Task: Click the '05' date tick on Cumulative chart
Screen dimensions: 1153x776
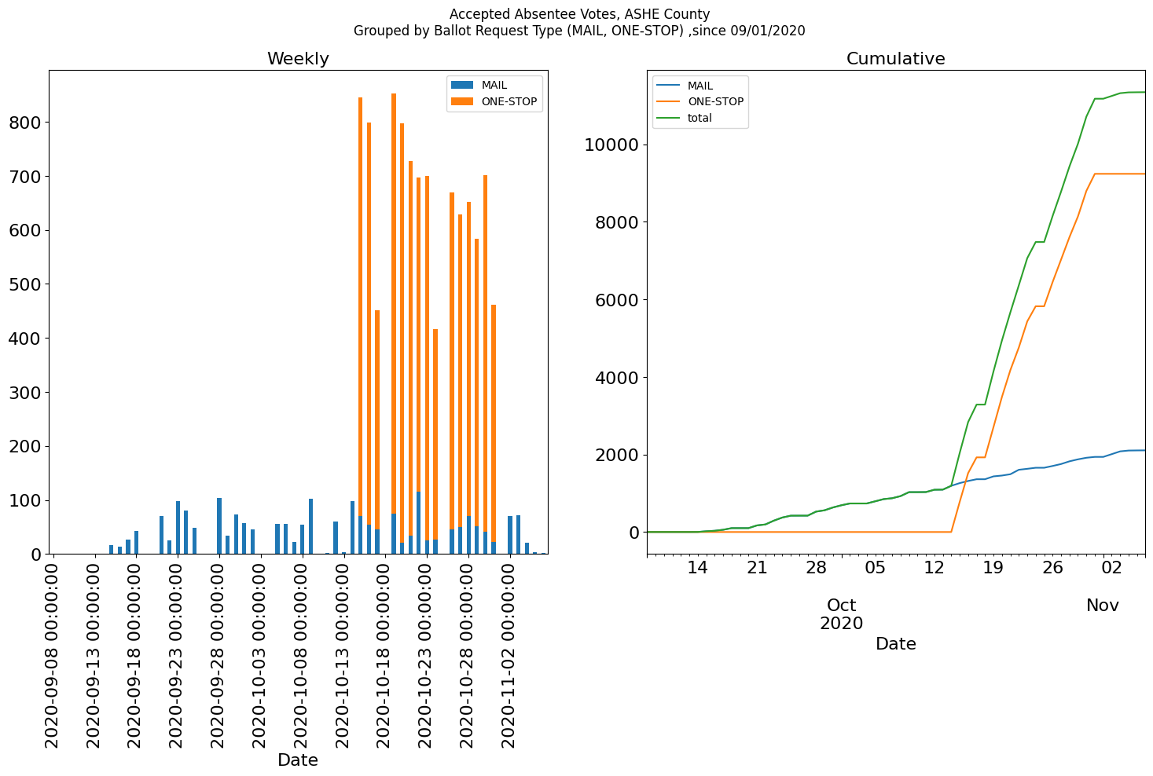Action: click(x=875, y=568)
